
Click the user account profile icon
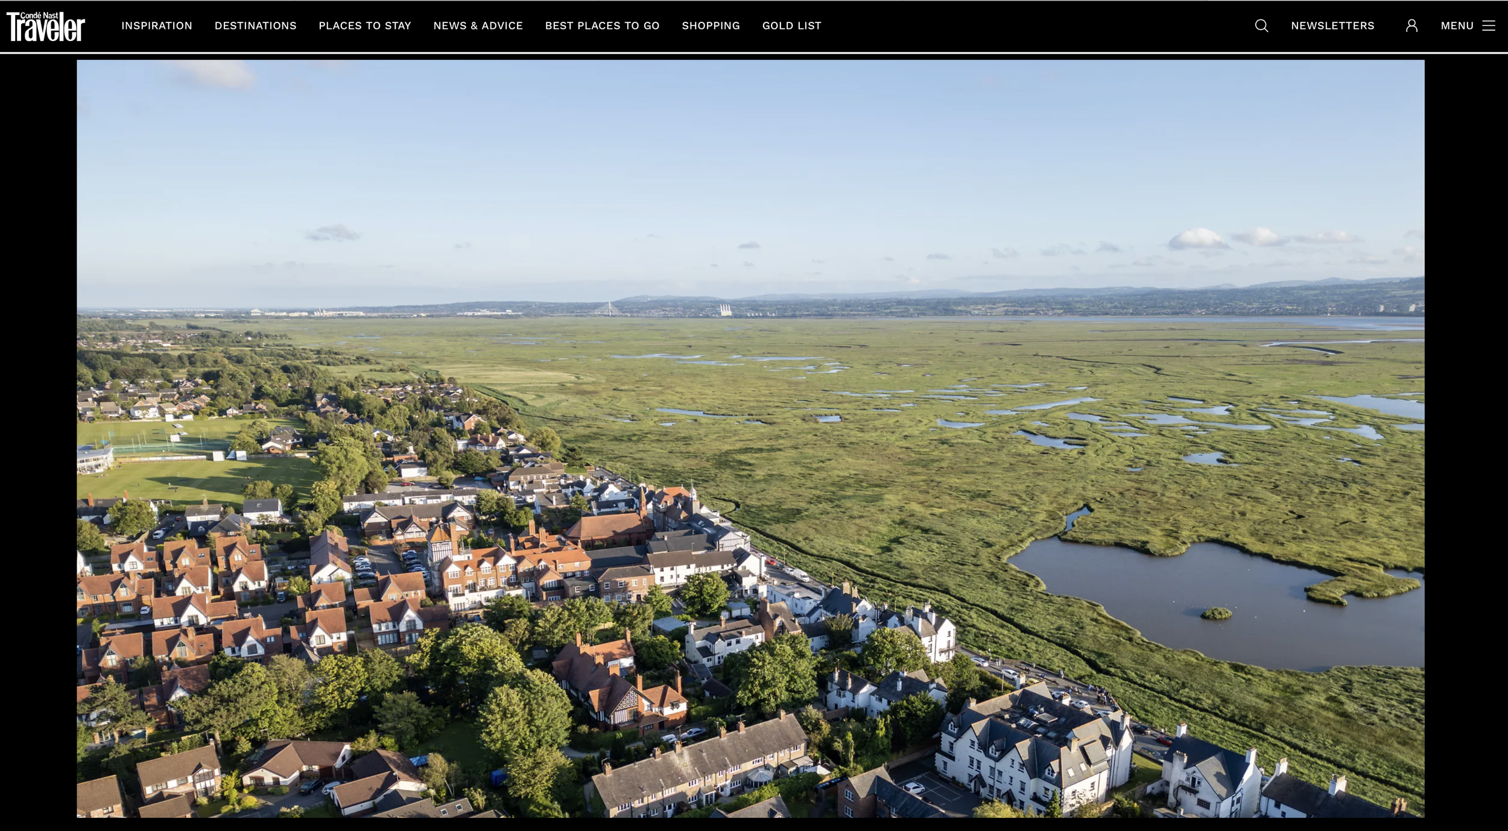coord(1411,26)
